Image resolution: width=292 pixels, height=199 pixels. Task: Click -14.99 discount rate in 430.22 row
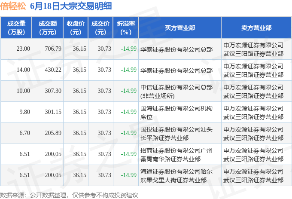click(x=129, y=70)
